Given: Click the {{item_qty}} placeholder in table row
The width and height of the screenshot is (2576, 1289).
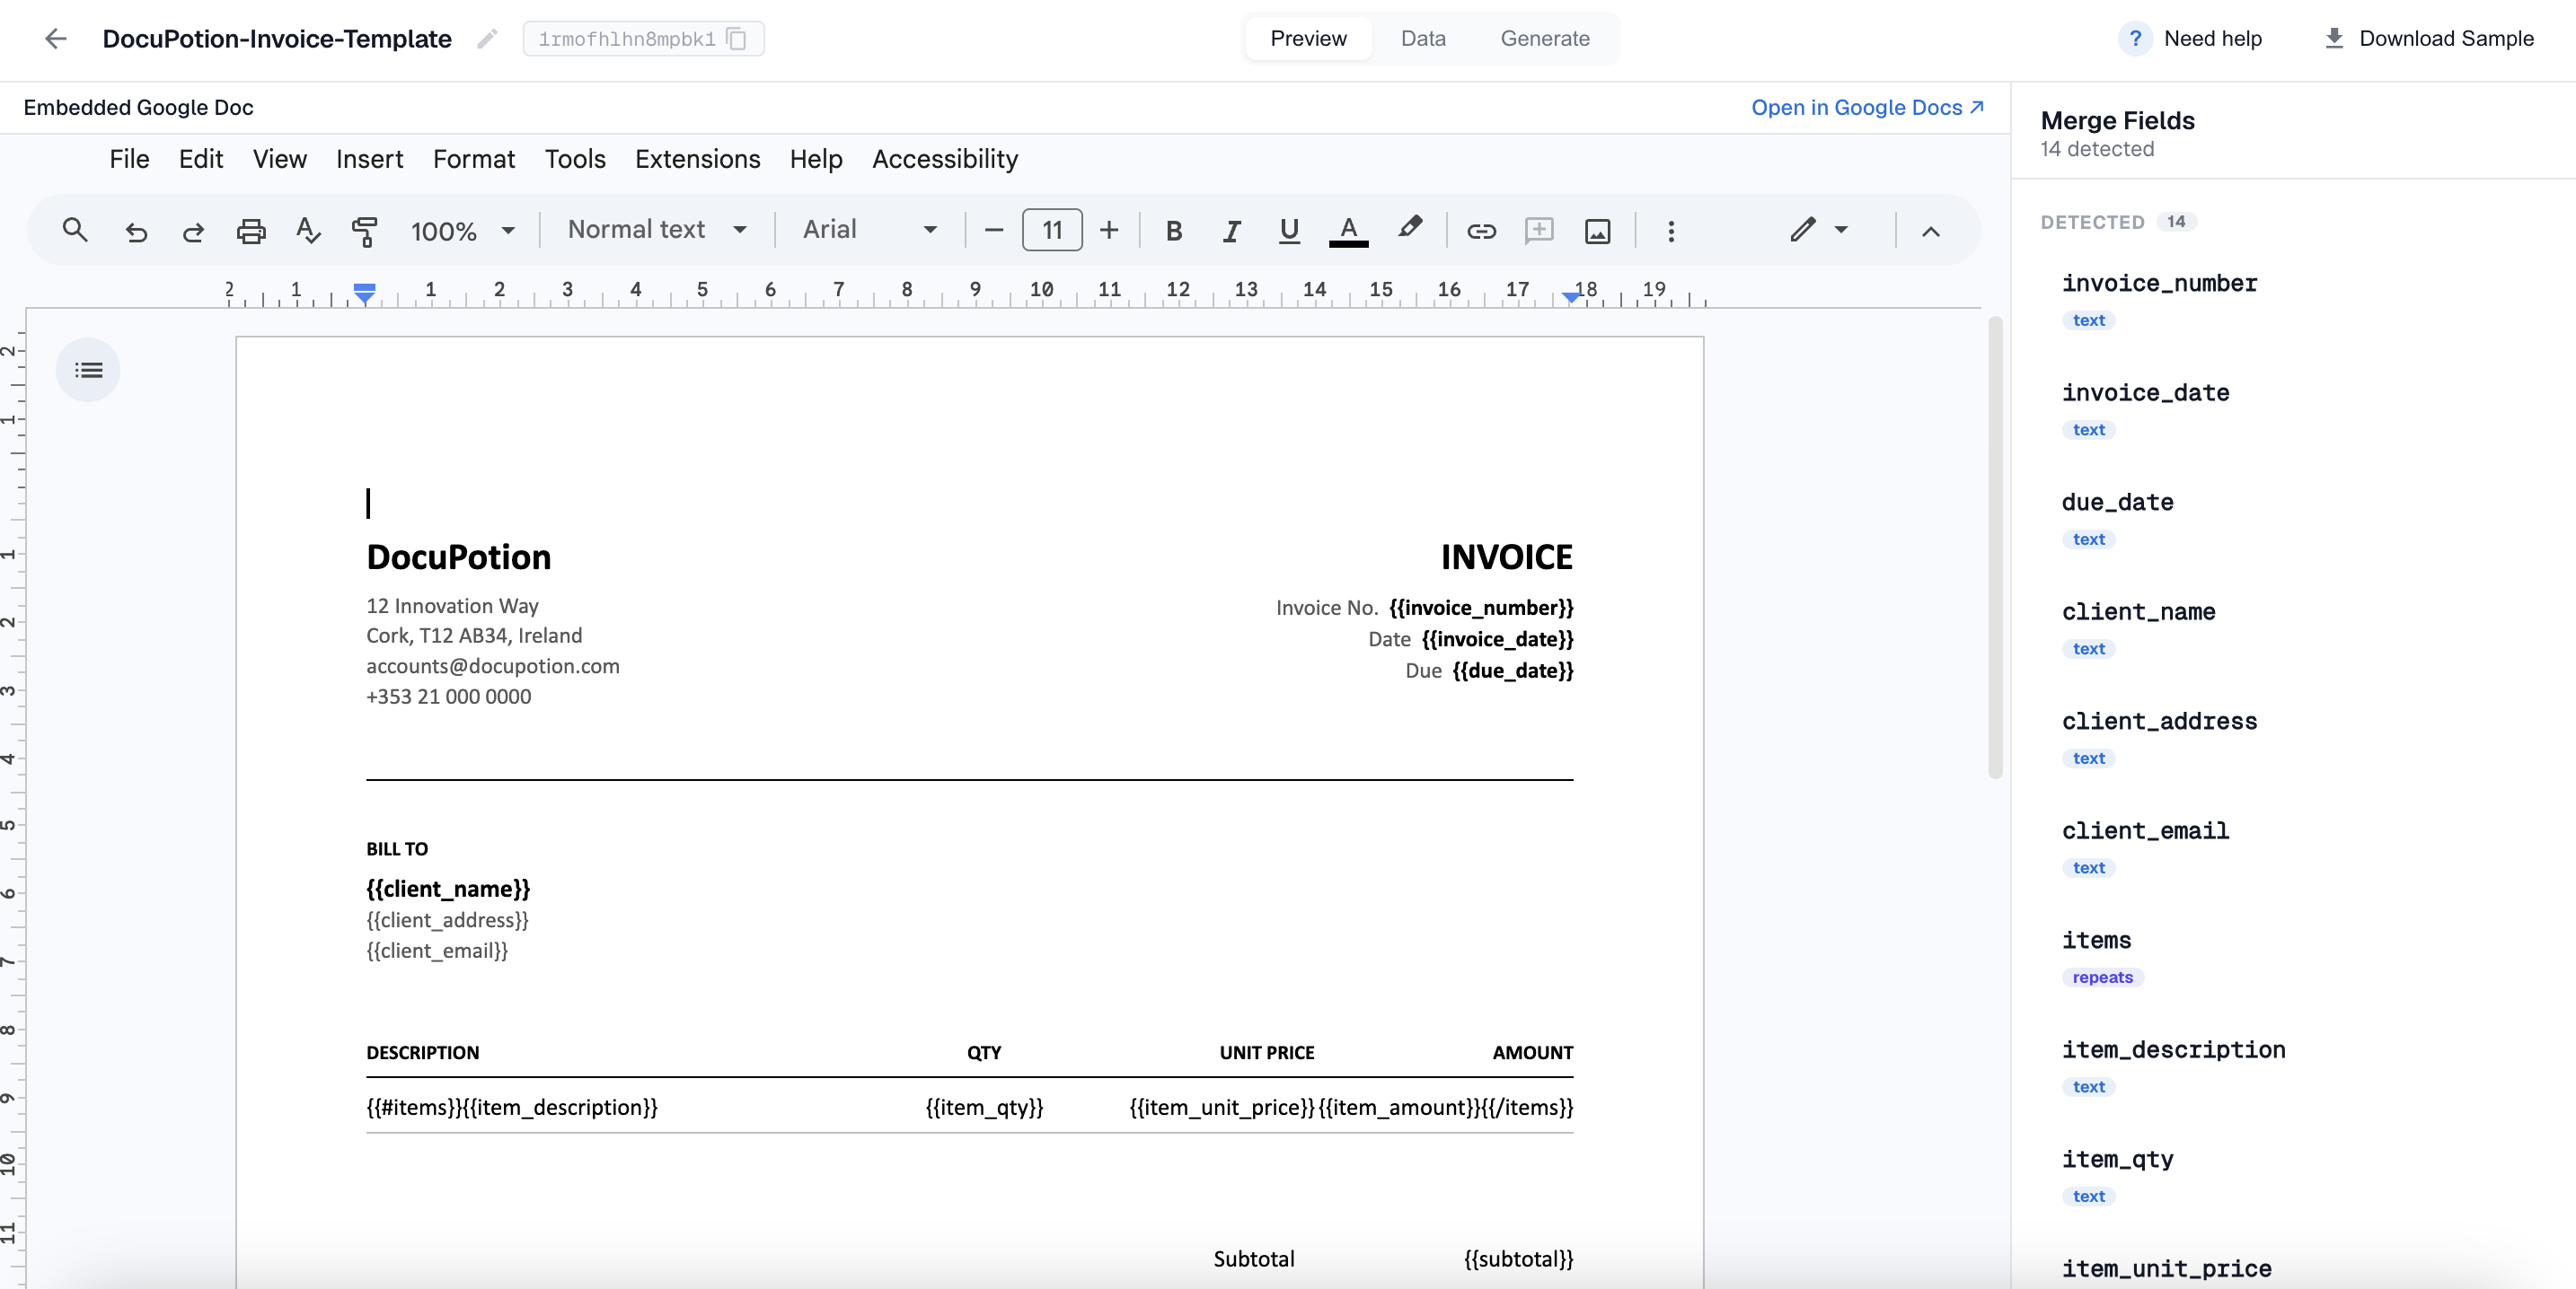Looking at the screenshot, I should pyautogui.click(x=984, y=1107).
